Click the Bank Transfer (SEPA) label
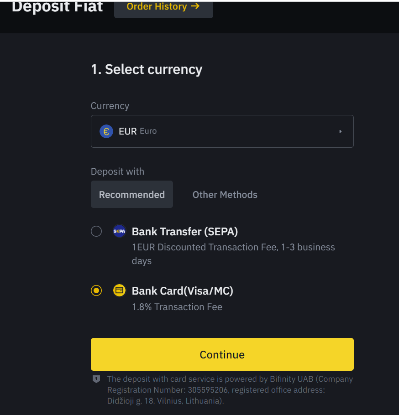The width and height of the screenshot is (399, 415). 185,232
